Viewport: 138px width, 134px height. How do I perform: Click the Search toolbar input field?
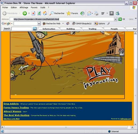click(x=22, y=29)
